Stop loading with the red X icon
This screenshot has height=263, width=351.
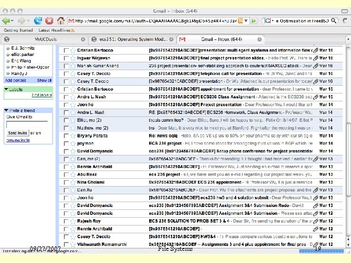coord(49,21)
